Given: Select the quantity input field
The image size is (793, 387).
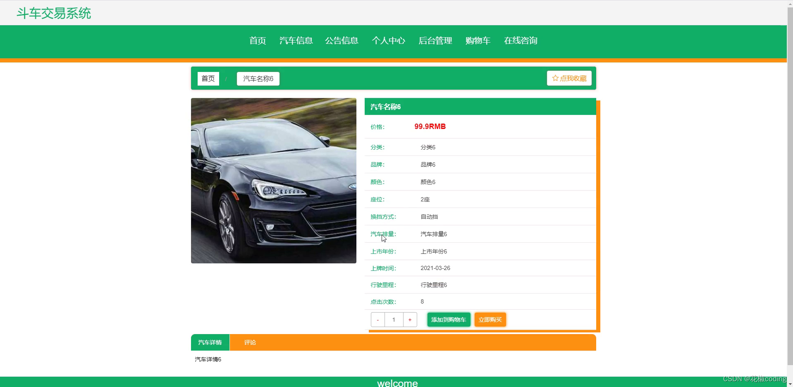Looking at the screenshot, I should click(393, 319).
